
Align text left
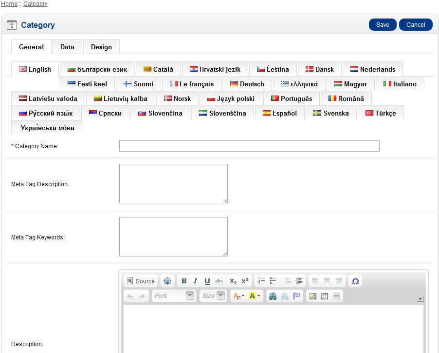[x=315, y=281]
